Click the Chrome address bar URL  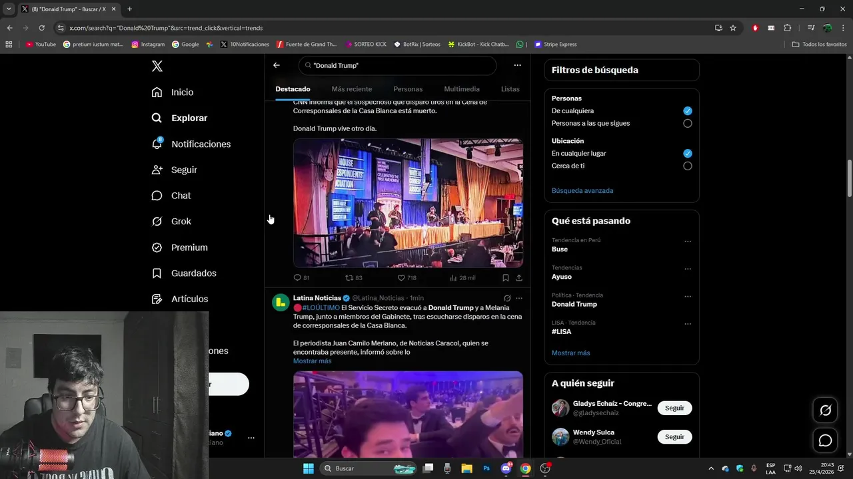point(166,28)
